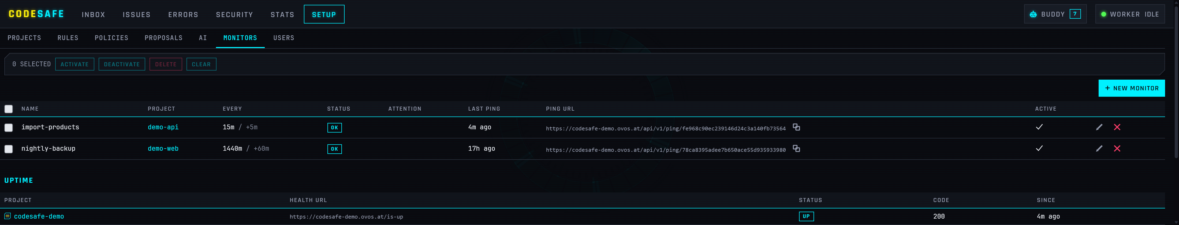The width and height of the screenshot is (1179, 225).
Task: Delete import-products using the red X icon
Action: click(1117, 127)
